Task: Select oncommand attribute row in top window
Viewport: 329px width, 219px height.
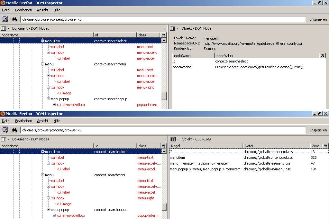Action: 249,67
